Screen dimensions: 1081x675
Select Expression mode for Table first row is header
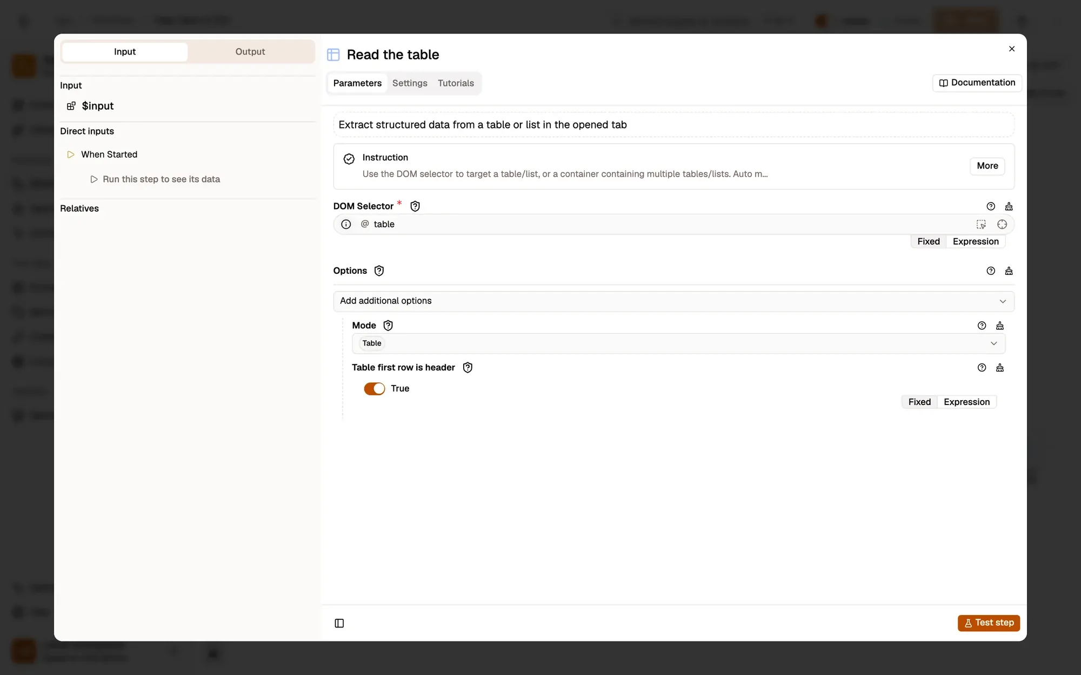[x=966, y=402]
